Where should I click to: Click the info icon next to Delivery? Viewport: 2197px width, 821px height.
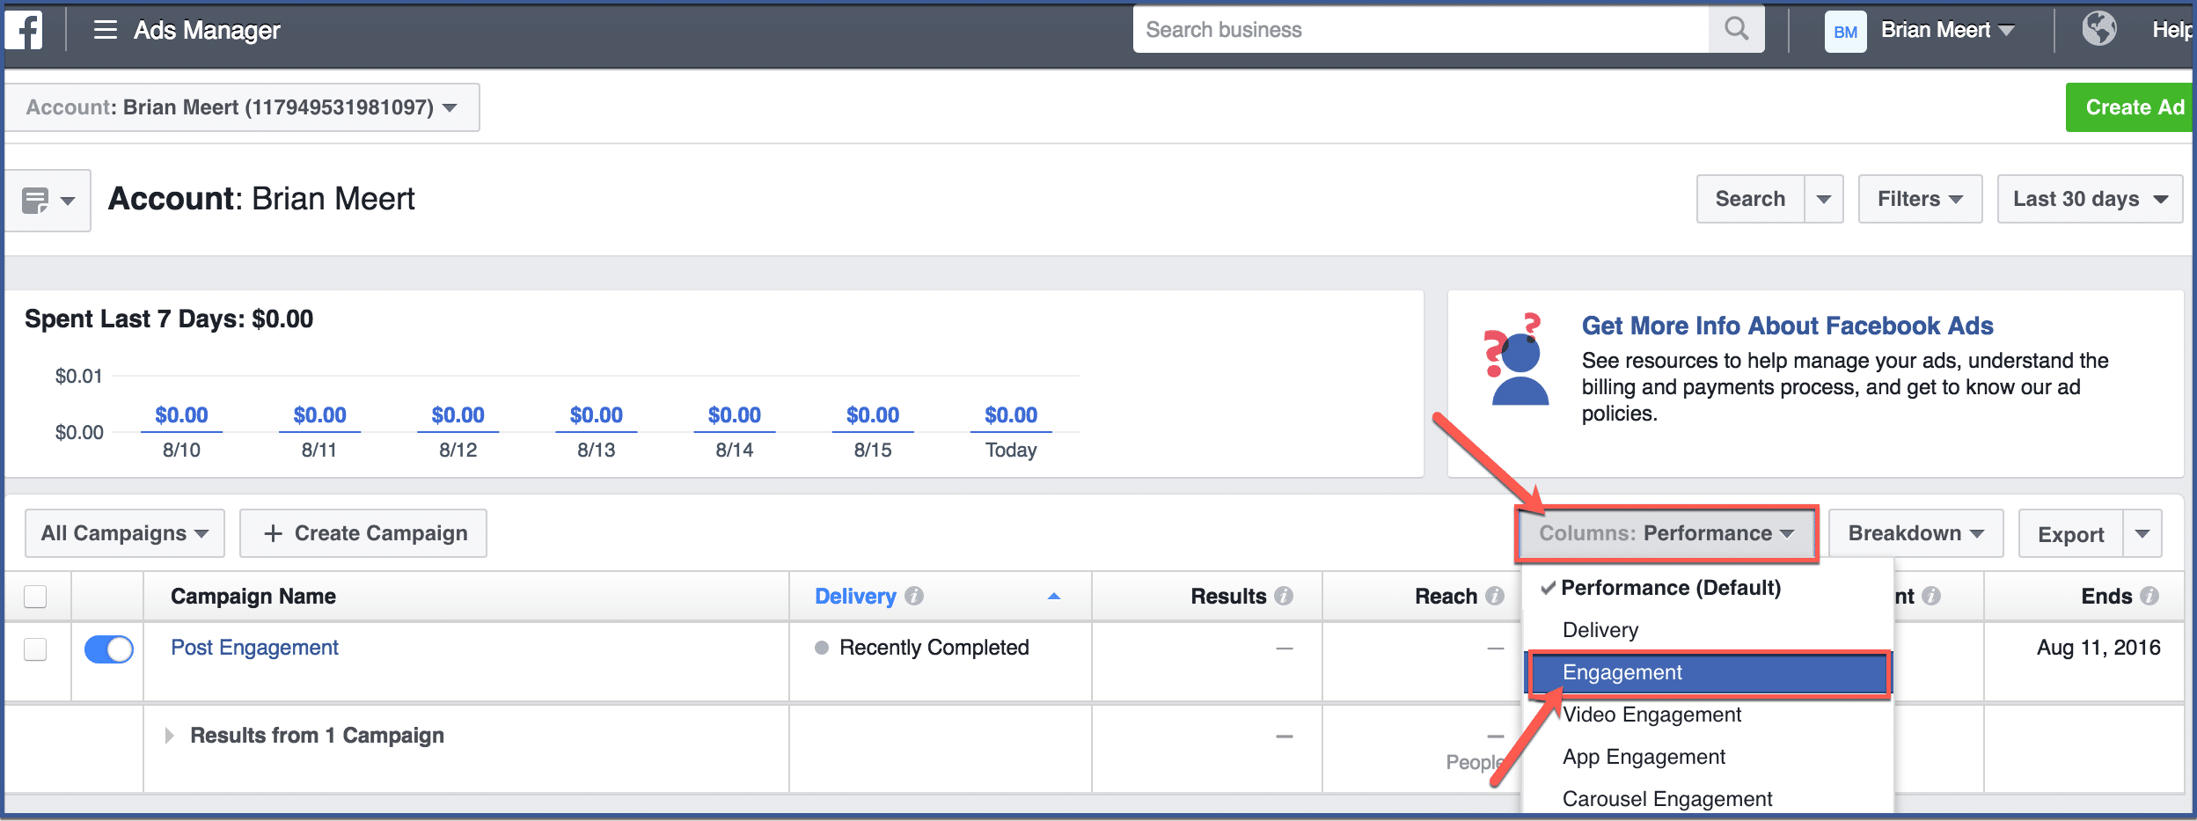pyautogui.click(x=914, y=596)
